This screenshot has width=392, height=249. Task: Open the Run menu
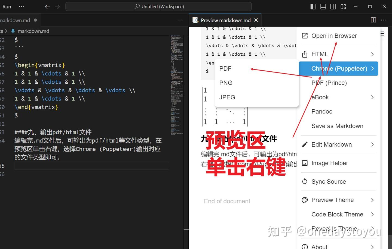7,6
